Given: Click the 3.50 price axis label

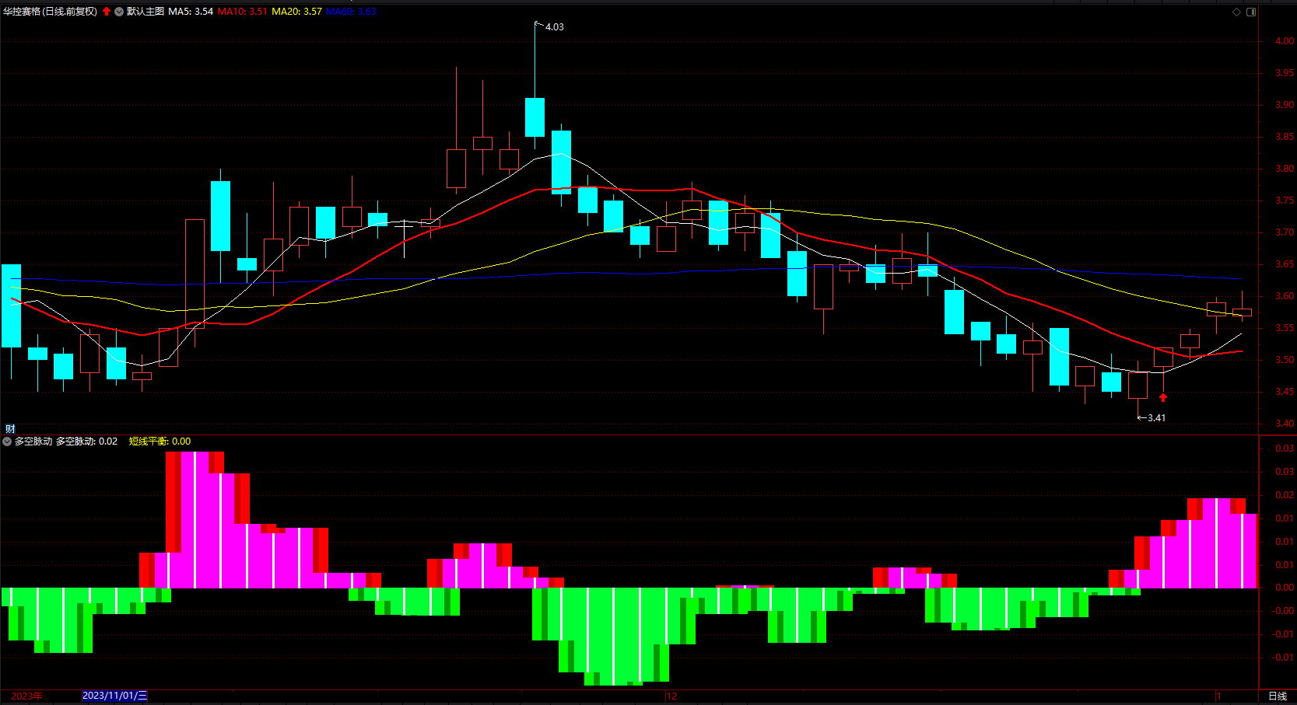Looking at the screenshot, I should point(1285,360).
